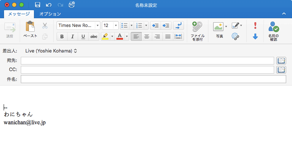Click the Cut scissors icon
292x164 pixels.
coord(45,26)
